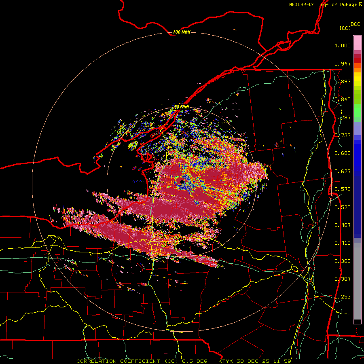Click the [CC] legend unit label

(x=345, y=28)
